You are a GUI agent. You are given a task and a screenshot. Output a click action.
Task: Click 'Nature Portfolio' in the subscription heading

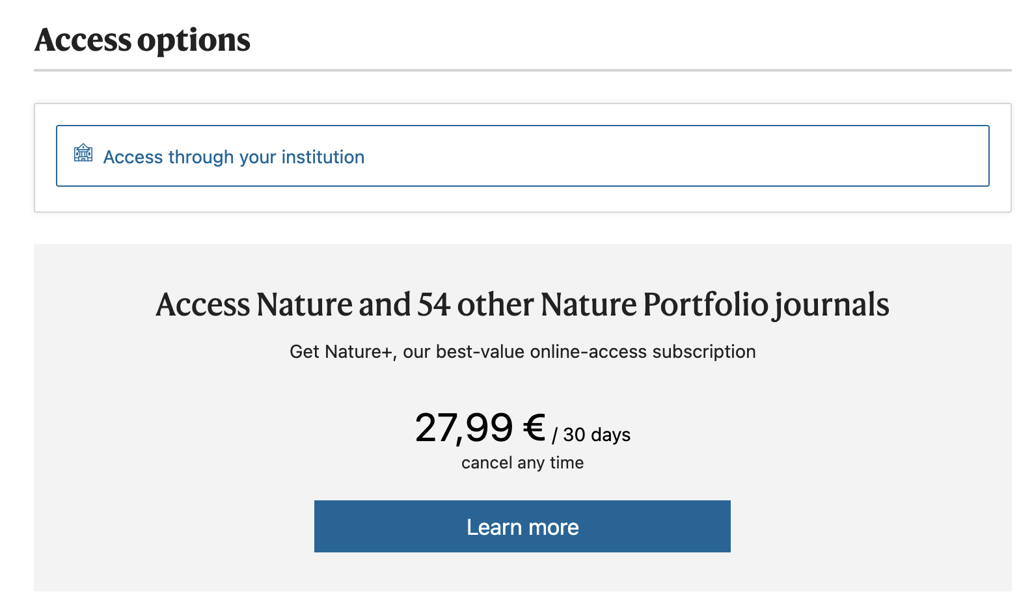point(654,304)
